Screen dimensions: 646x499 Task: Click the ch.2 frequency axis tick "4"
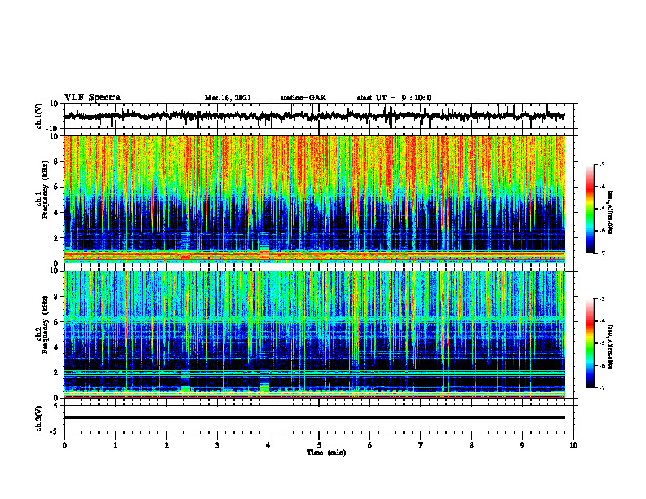pyautogui.click(x=57, y=347)
